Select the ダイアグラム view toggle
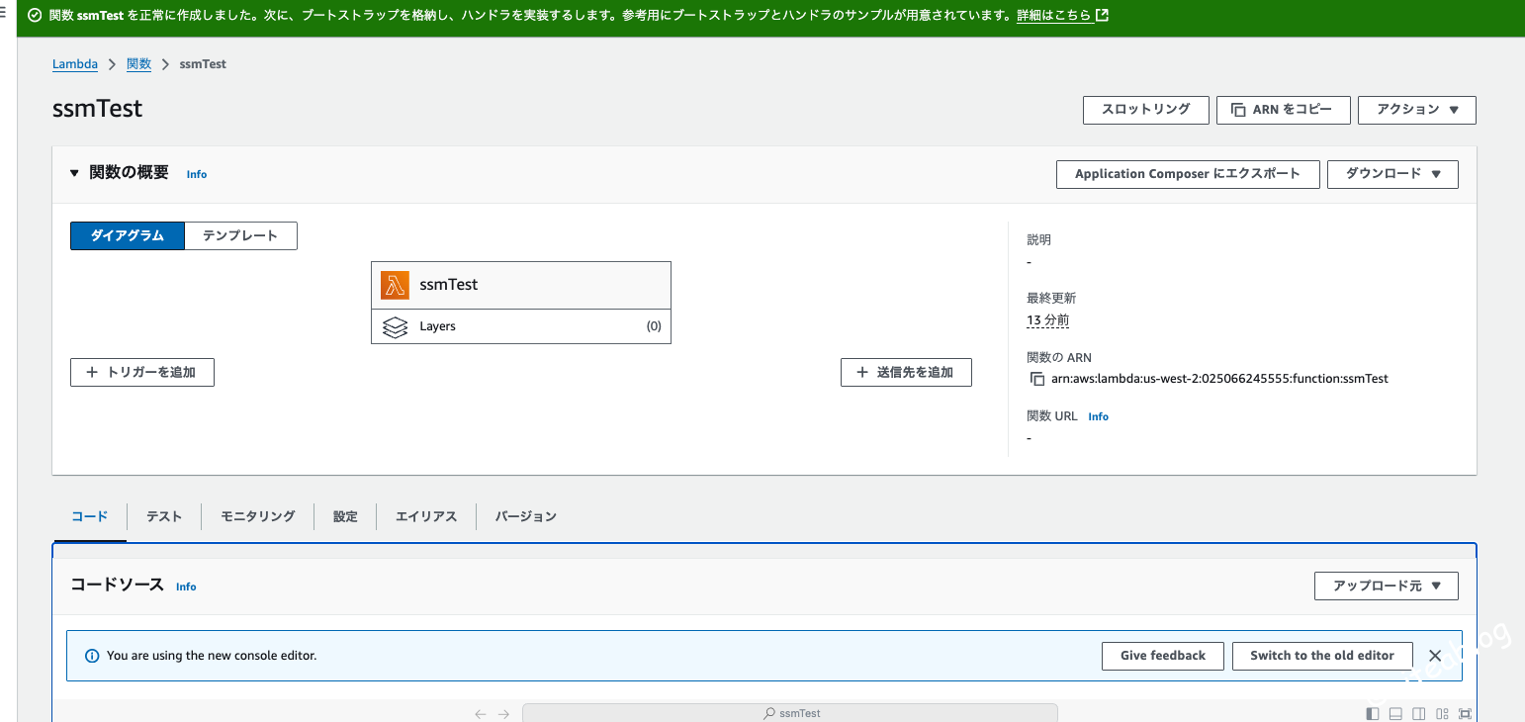Viewport: 1525px width, 722px height. tap(128, 235)
